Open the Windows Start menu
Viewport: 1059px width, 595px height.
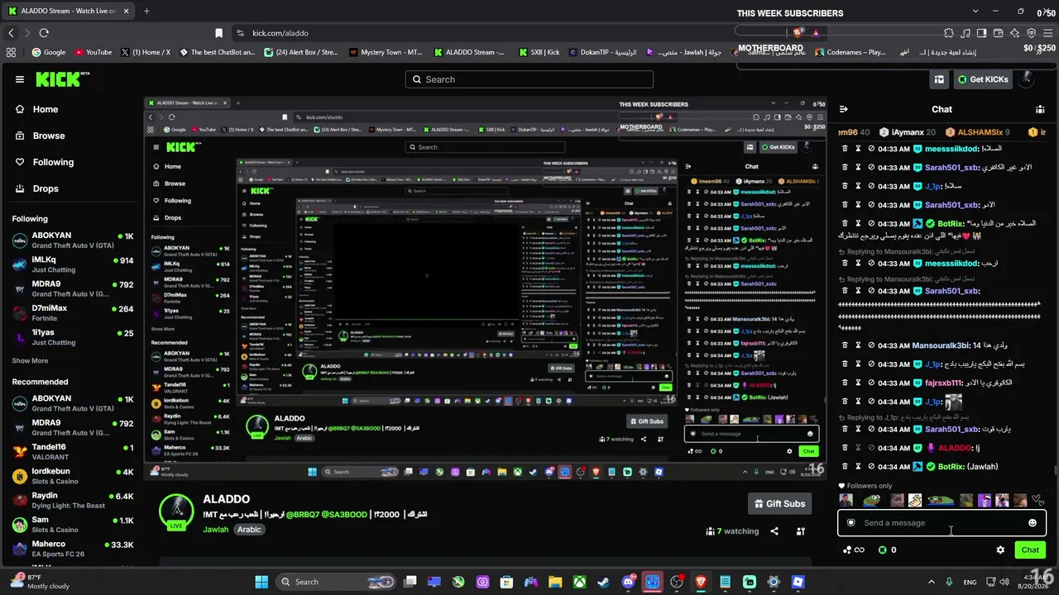pos(261,582)
